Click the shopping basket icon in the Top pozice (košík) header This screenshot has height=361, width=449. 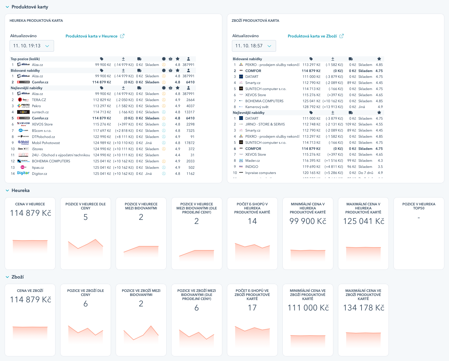[x=171, y=59]
